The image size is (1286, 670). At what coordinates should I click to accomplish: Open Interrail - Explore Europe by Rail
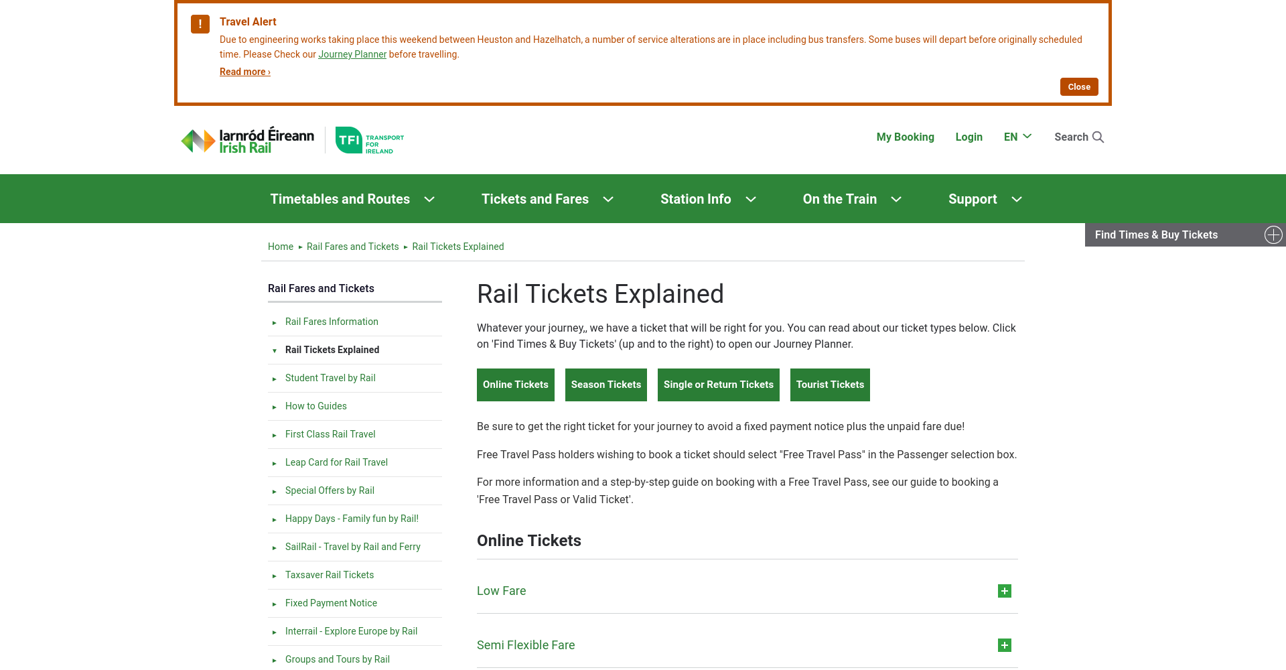[351, 631]
